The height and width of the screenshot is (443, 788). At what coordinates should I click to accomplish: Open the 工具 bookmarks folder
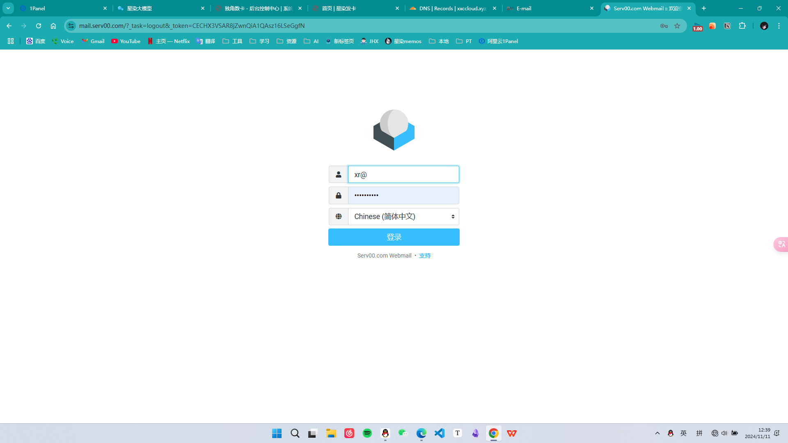coord(232,41)
